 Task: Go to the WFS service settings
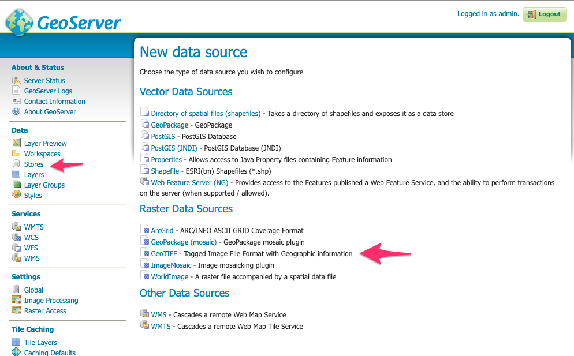tap(31, 248)
